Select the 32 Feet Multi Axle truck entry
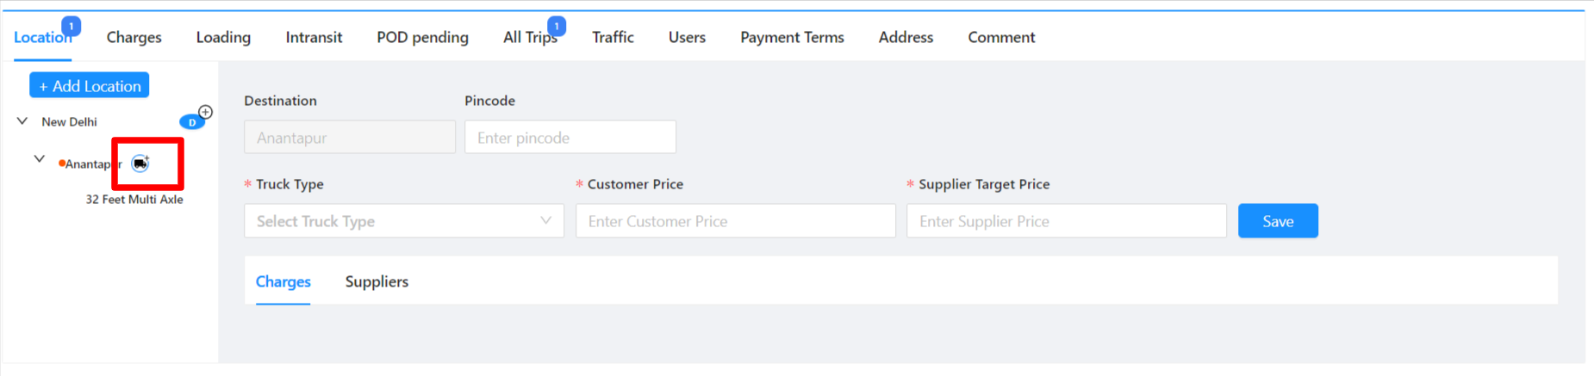Screen dimensions: 1594x376 134,200
